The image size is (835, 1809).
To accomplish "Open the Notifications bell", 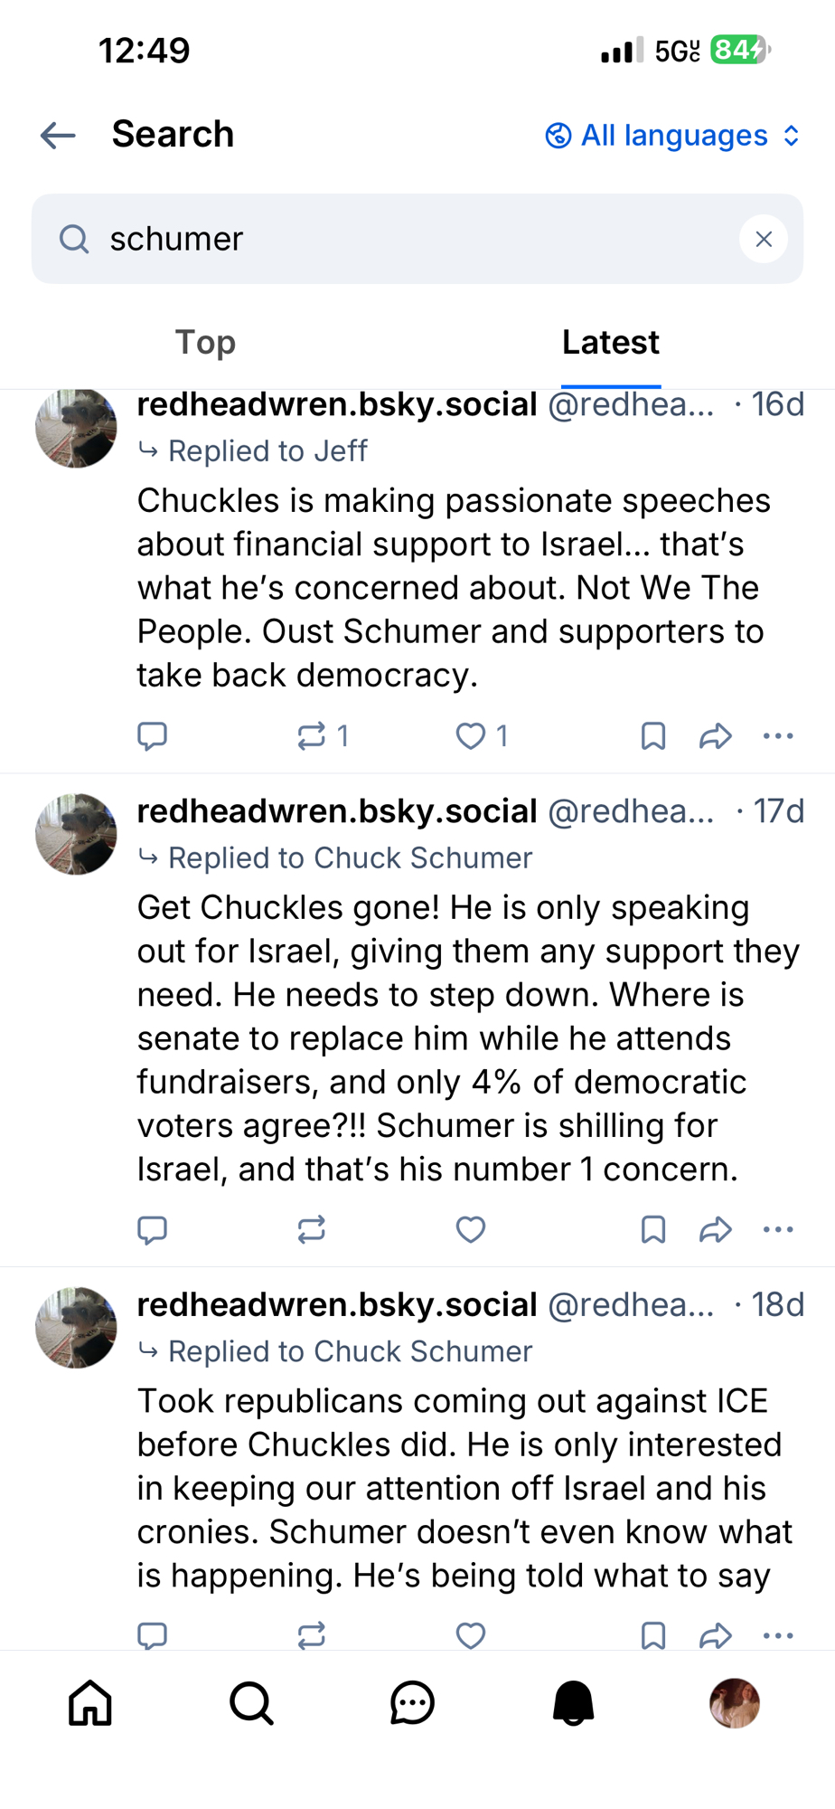I will pos(573,1704).
